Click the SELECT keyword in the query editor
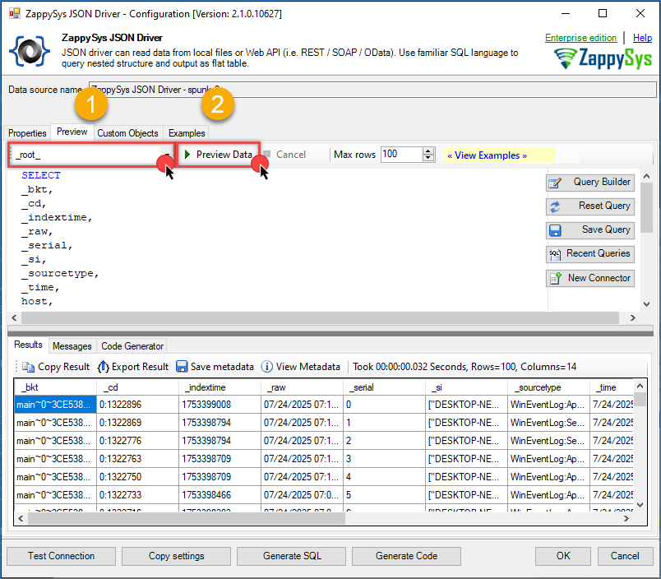This screenshot has width=661, height=579. pyautogui.click(x=41, y=175)
